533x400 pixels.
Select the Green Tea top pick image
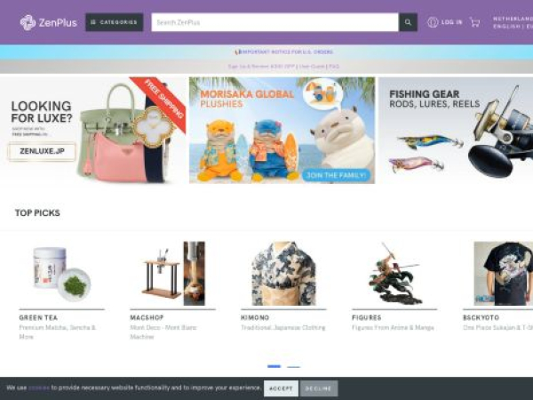[x=62, y=274]
